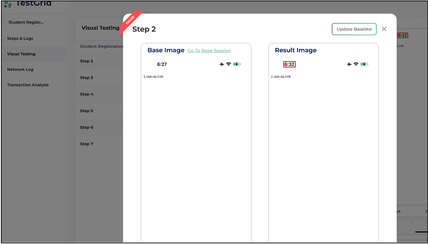The image size is (428, 244).
Task: Click the base image 6:27 time
Action: [x=162, y=64]
